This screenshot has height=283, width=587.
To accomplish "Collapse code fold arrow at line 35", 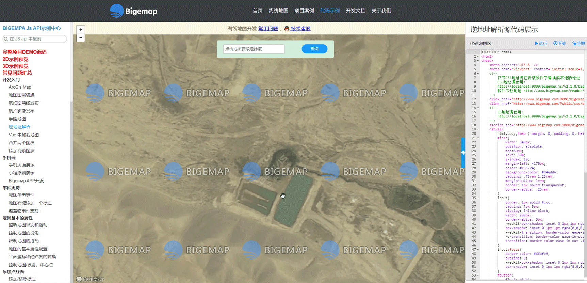I will click(478, 198).
